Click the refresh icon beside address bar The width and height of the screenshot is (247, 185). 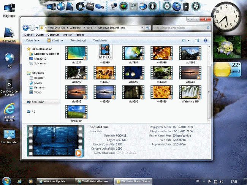point(148,28)
